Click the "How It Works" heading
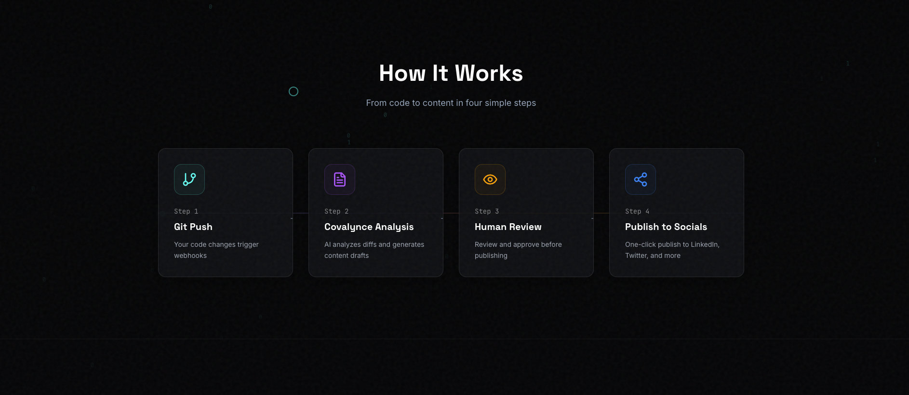The width and height of the screenshot is (909, 395). click(451, 73)
